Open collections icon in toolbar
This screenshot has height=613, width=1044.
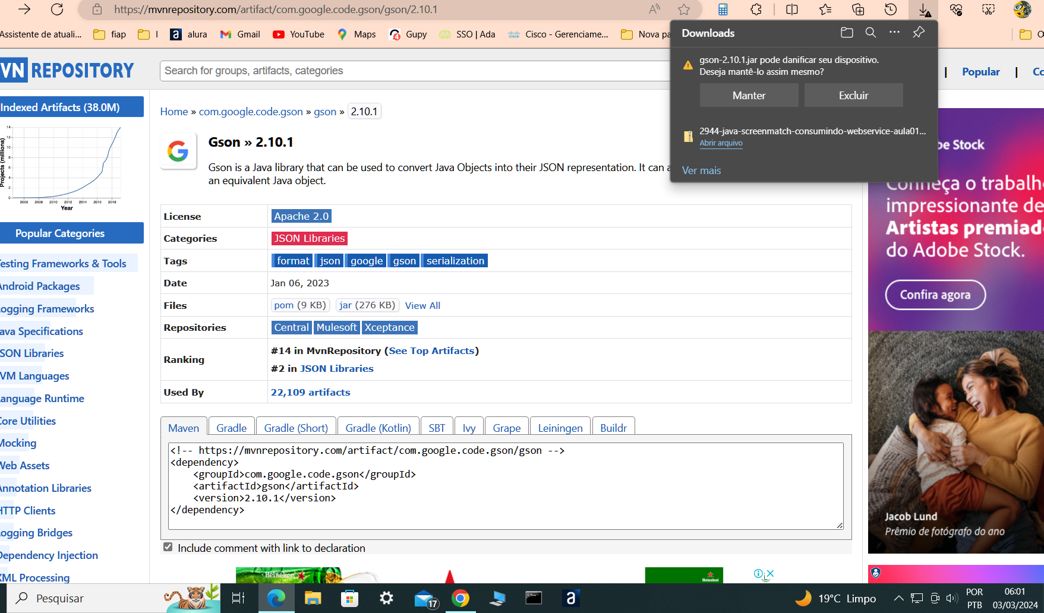point(858,10)
